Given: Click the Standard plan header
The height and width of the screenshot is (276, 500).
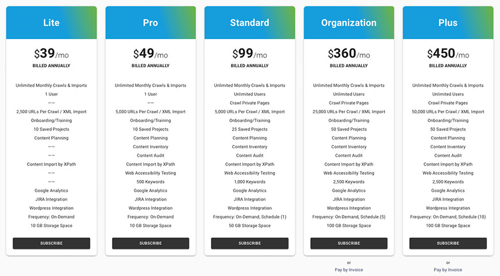Looking at the screenshot, I should (249, 23).
